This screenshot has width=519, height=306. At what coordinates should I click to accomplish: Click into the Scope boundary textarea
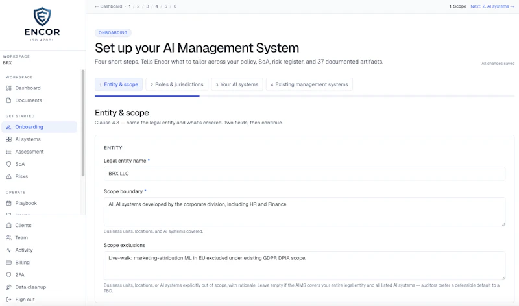click(x=304, y=212)
